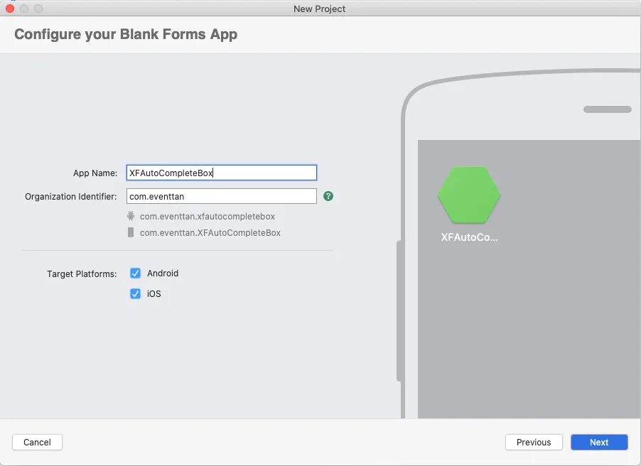The height and width of the screenshot is (466, 641).
Task: Click the Organization Identifier label
Action: click(x=71, y=196)
